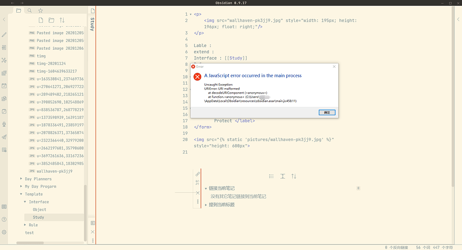Open calendar daily note icon in ribbon
Image resolution: width=462 pixels, height=250 pixels.
coord(4,85)
